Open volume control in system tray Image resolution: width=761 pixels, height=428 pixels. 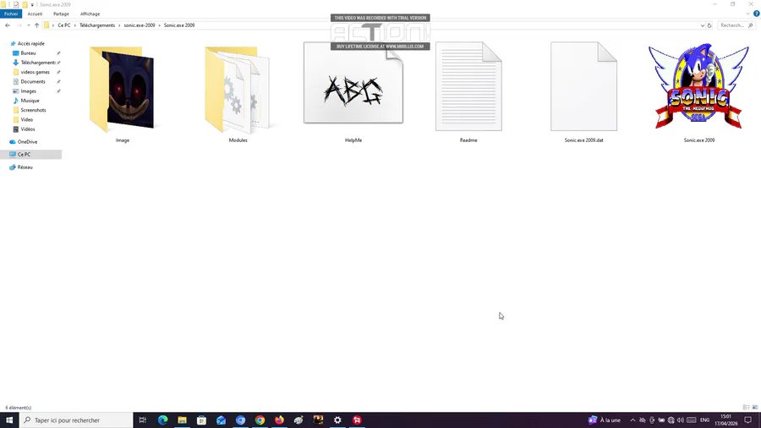click(x=681, y=420)
